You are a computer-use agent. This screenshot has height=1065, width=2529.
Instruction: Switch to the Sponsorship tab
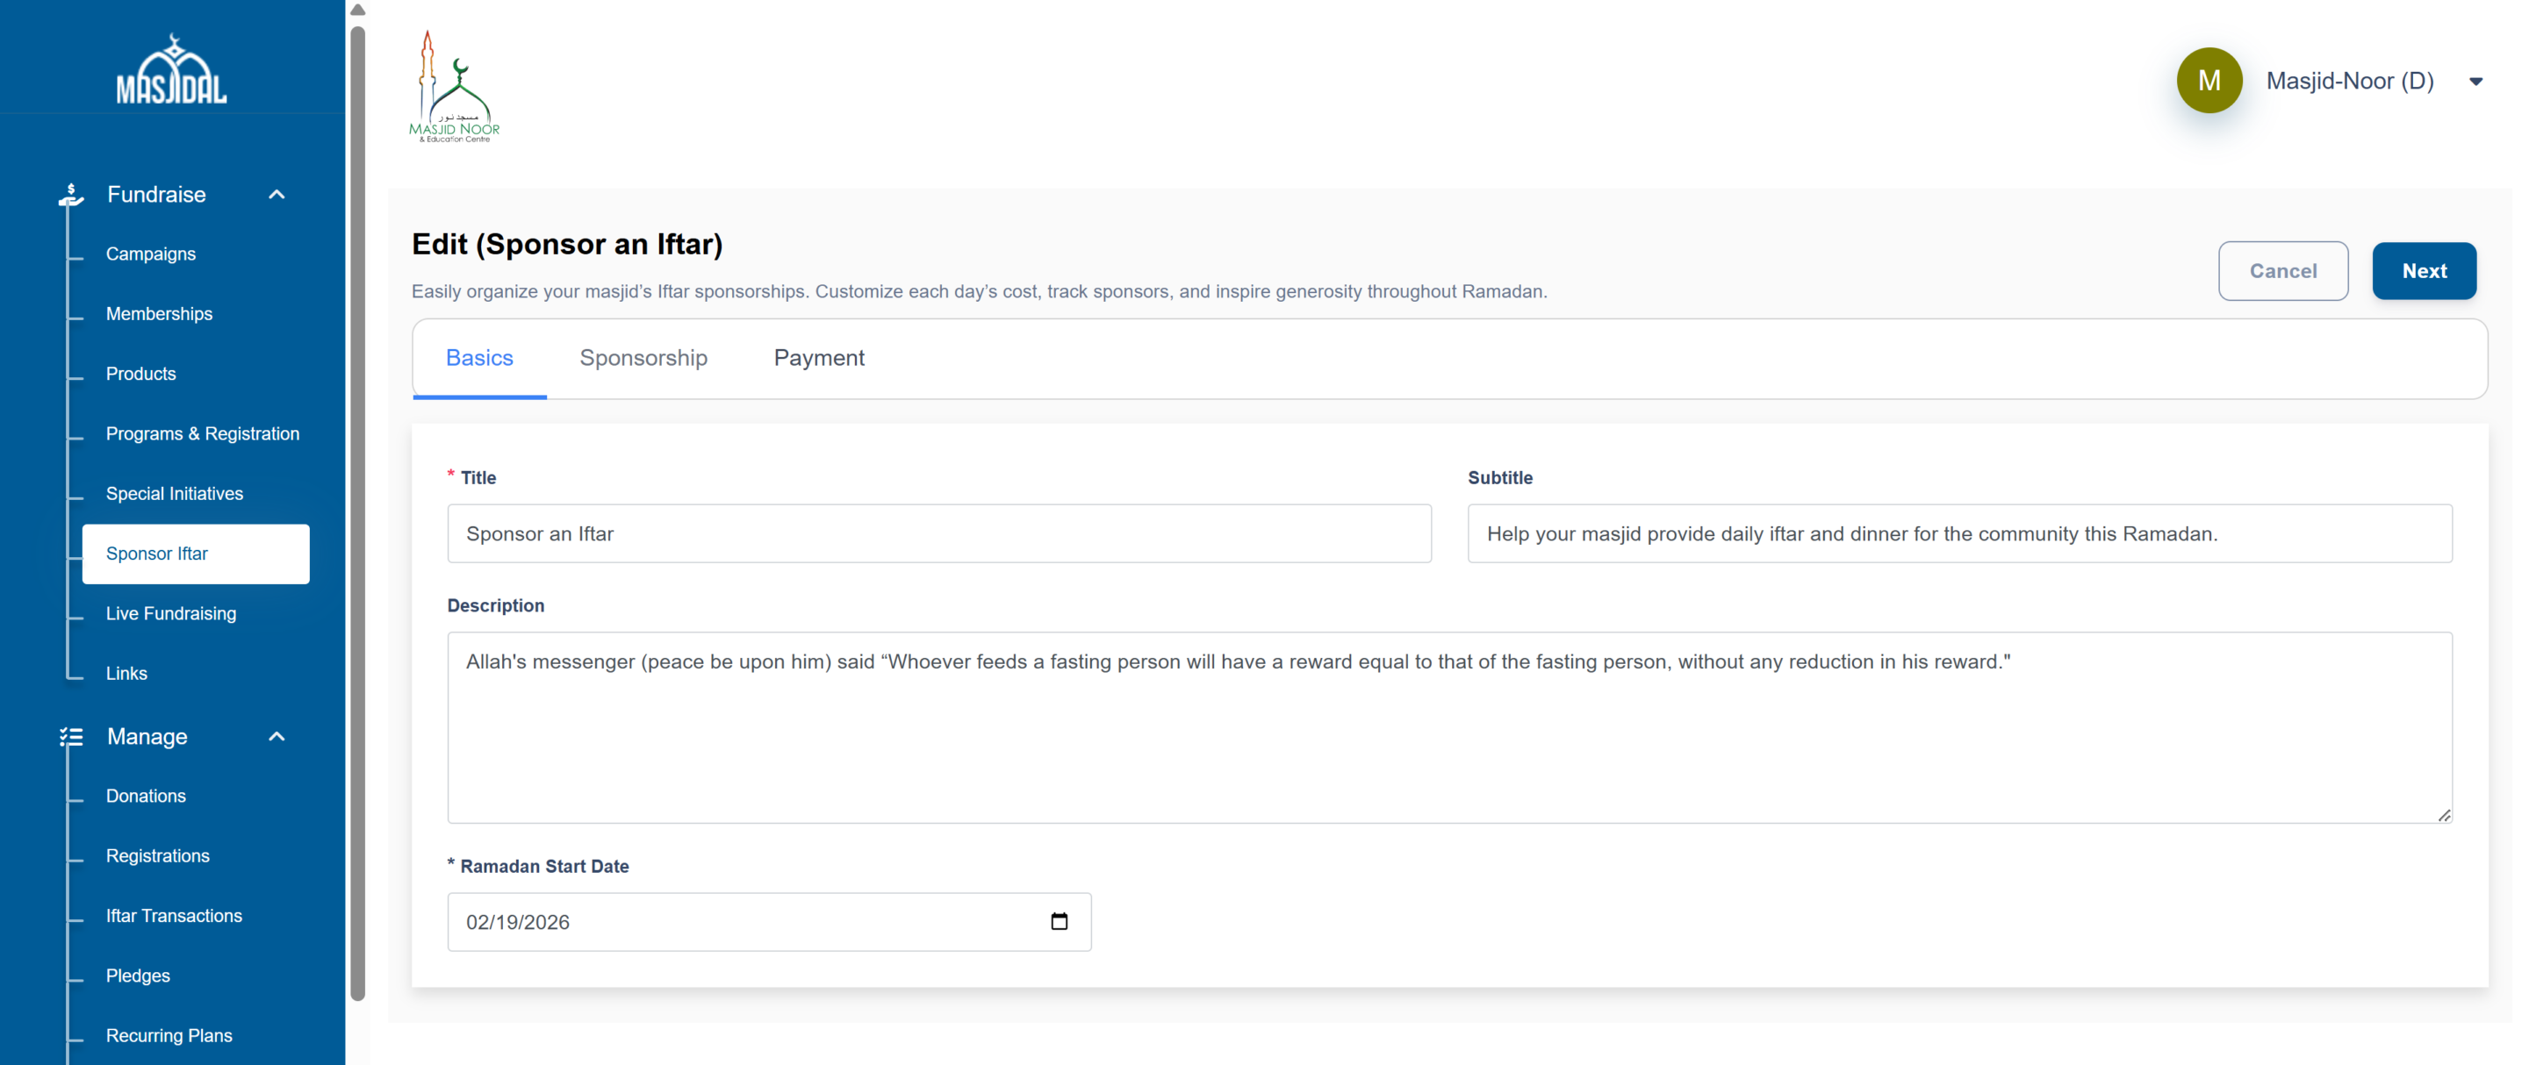click(x=643, y=358)
